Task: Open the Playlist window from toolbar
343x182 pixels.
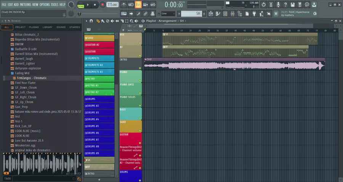Action: [x=211, y=14]
